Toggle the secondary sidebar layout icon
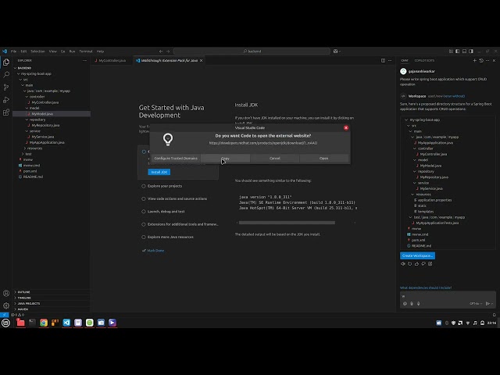The width and height of the screenshot is (500, 375). click(x=471, y=52)
